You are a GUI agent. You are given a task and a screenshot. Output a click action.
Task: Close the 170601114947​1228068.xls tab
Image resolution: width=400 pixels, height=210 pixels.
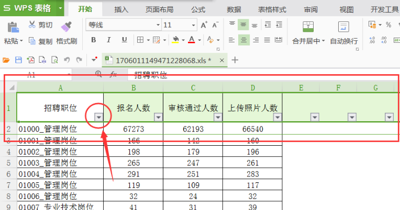coord(221,60)
